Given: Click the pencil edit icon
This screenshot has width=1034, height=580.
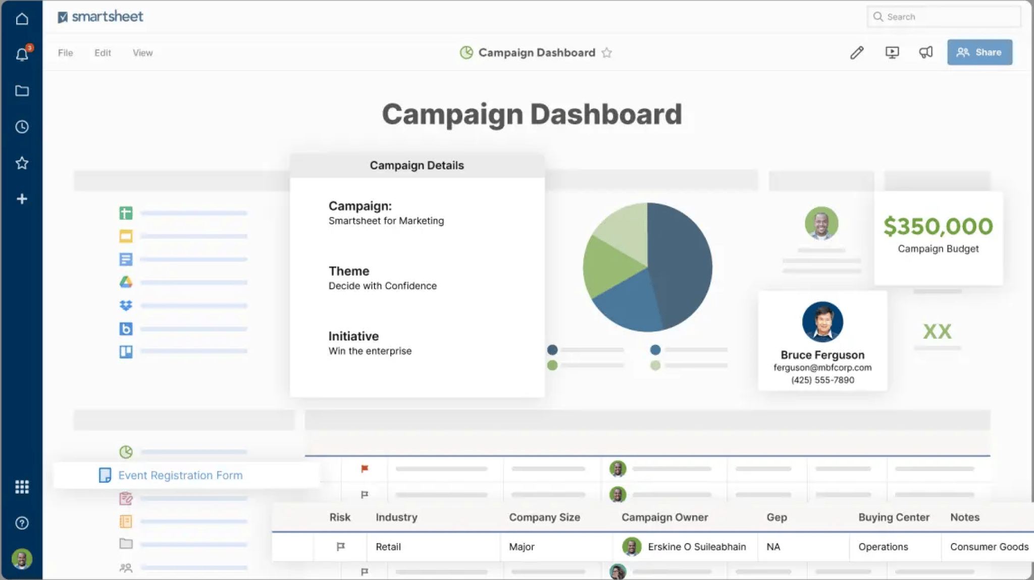Looking at the screenshot, I should coord(856,52).
